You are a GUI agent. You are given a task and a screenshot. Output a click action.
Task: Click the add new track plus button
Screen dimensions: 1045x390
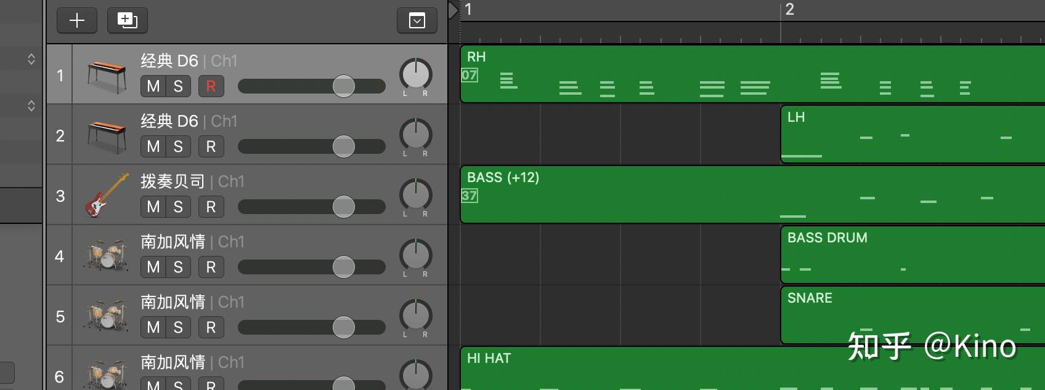77,20
